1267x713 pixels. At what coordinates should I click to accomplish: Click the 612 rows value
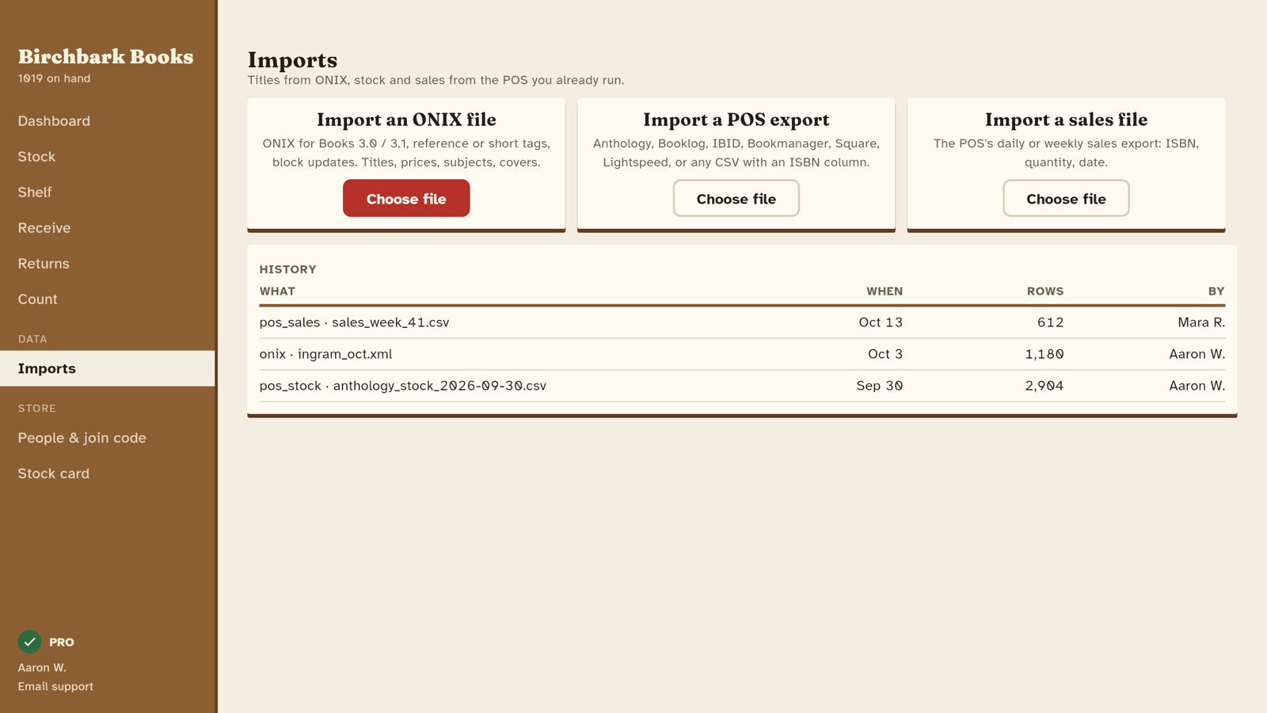point(1051,322)
